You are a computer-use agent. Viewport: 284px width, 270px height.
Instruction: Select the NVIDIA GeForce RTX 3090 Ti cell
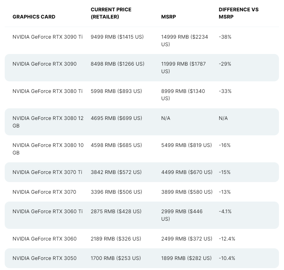tap(48, 37)
